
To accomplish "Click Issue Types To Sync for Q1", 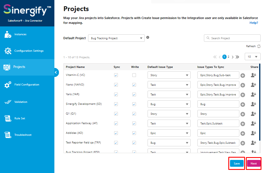I will (x=218, y=114).
